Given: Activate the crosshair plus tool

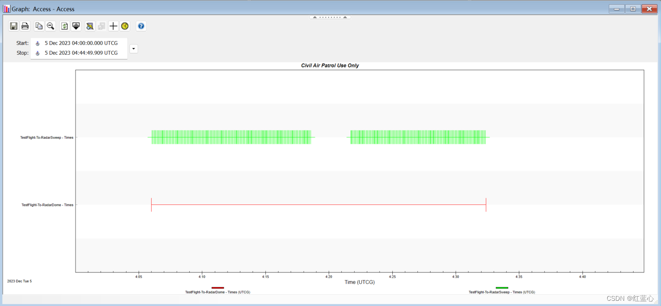Looking at the screenshot, I should [x=113, y=26].
